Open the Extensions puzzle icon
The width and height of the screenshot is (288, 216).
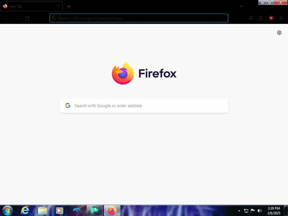(261, 18)
